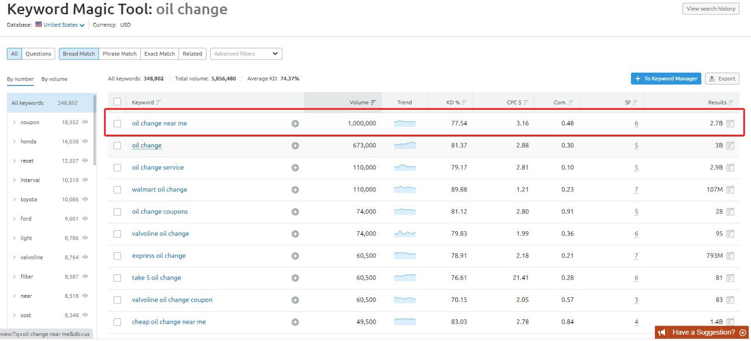Screen dimensions: 751x341
Task: Select all keywords header checkbox
Action: [117, 102]
